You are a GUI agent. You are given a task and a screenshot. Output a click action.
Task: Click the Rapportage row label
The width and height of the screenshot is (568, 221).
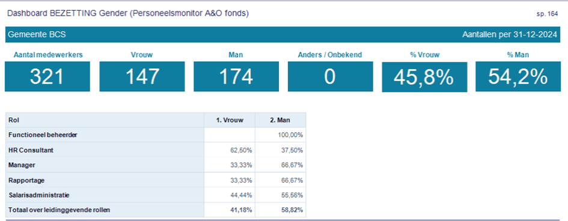point(26,180)
